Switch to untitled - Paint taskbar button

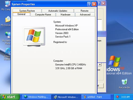click(x=96, y=97)
